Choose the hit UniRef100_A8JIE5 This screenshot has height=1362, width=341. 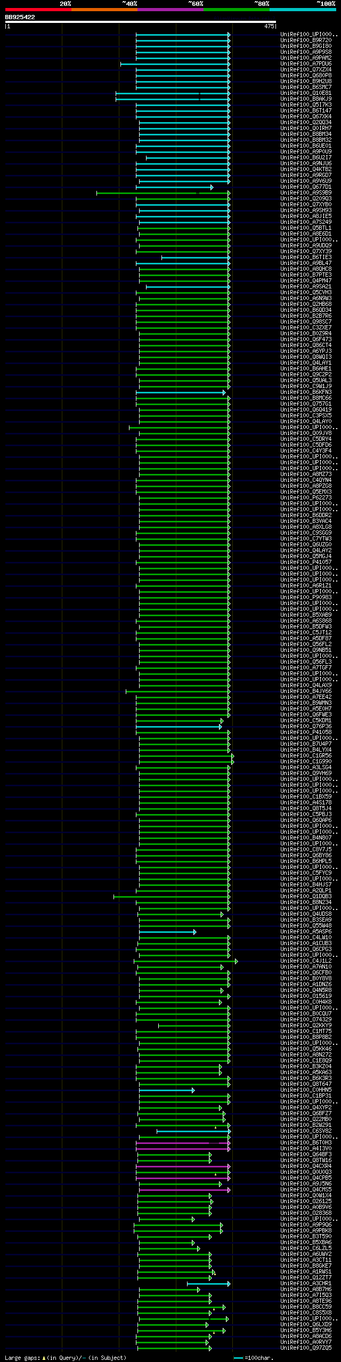(x=306, y=216)
